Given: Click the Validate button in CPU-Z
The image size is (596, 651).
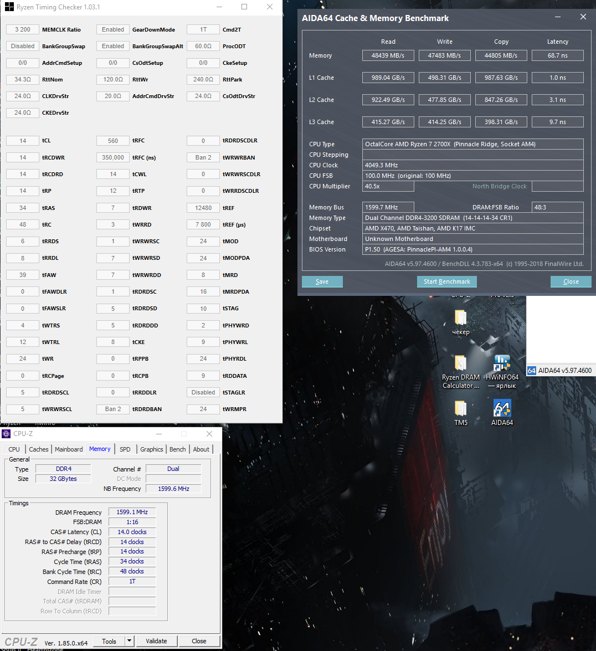Looking at the screenshot, I should [156, 641].
